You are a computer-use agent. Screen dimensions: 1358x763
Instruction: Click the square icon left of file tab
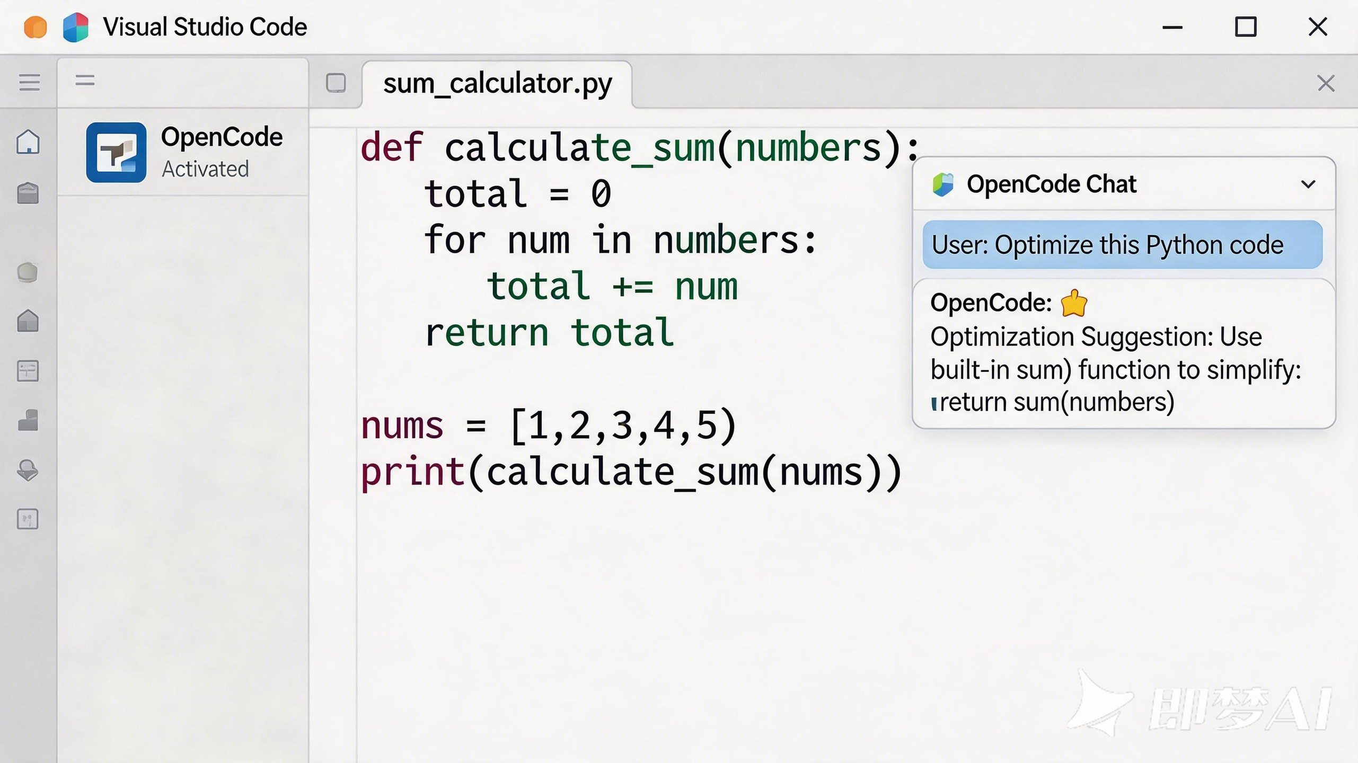(336, 83)
